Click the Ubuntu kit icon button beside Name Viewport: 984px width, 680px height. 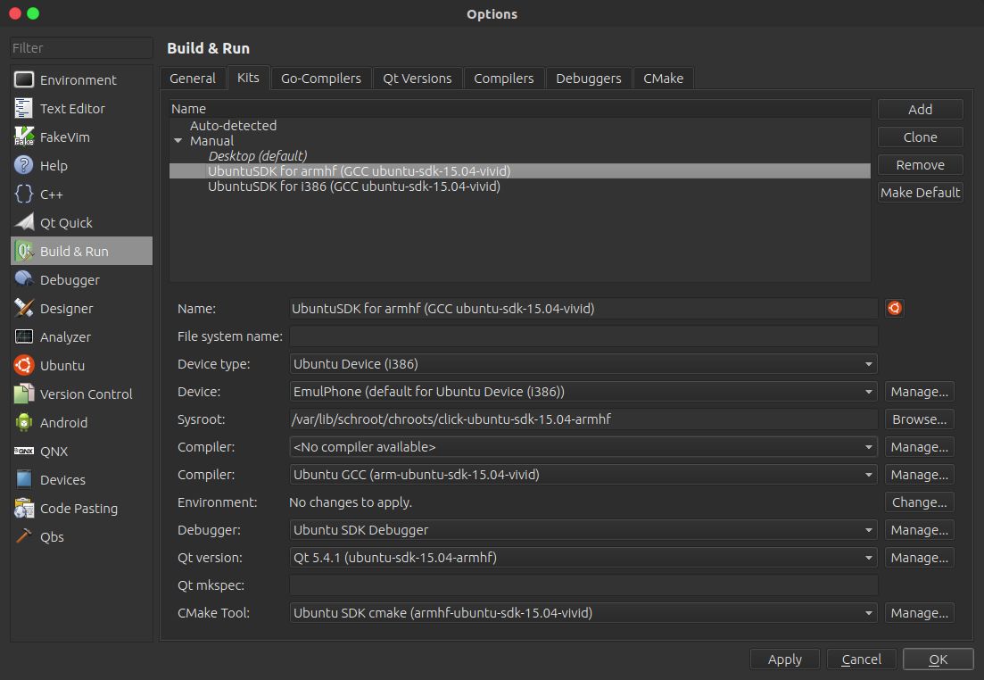point(894,308)
